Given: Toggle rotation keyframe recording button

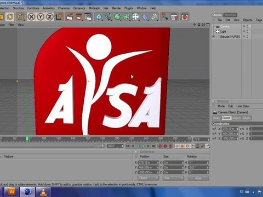Looking at the screenshot, I should (x=187, y=146).
